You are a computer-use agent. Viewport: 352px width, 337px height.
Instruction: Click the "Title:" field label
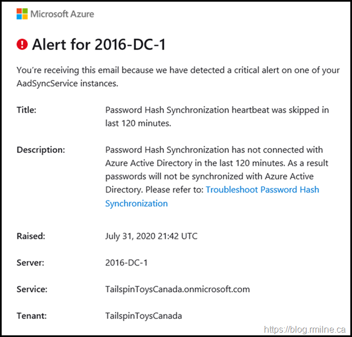pyautogui.click(x=27, y=110)
